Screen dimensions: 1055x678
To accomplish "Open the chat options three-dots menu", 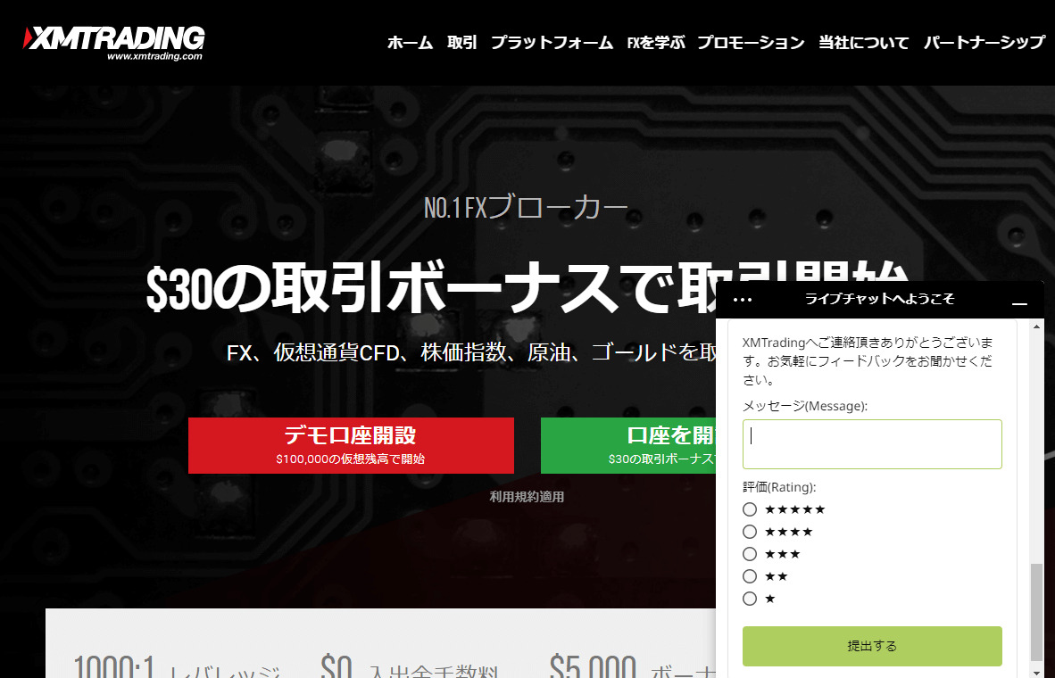I will [x=742, y=300].
